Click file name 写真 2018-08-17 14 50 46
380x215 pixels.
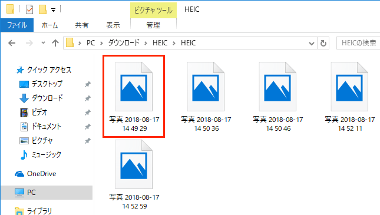(x=278, y=124)
